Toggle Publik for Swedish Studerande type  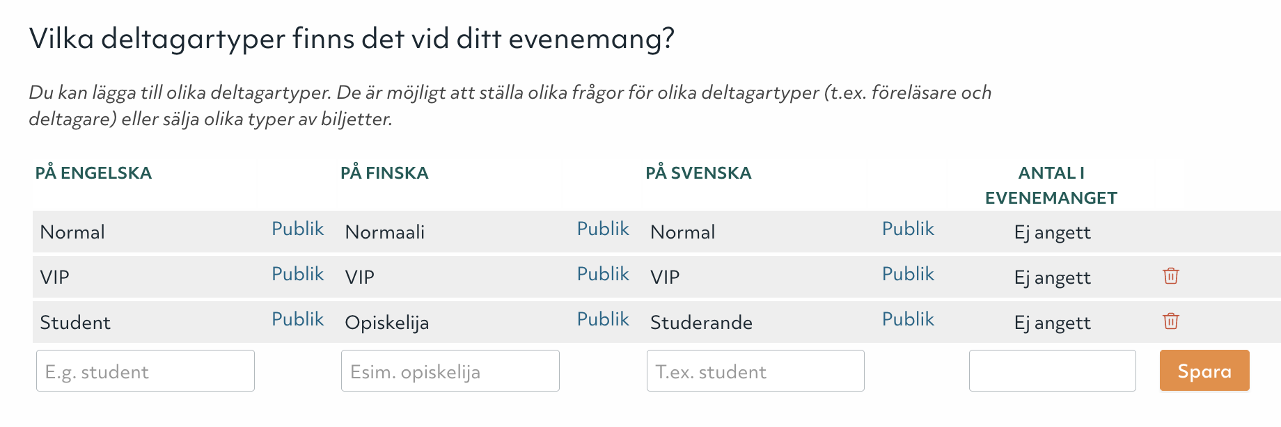(x=908, y=319)
